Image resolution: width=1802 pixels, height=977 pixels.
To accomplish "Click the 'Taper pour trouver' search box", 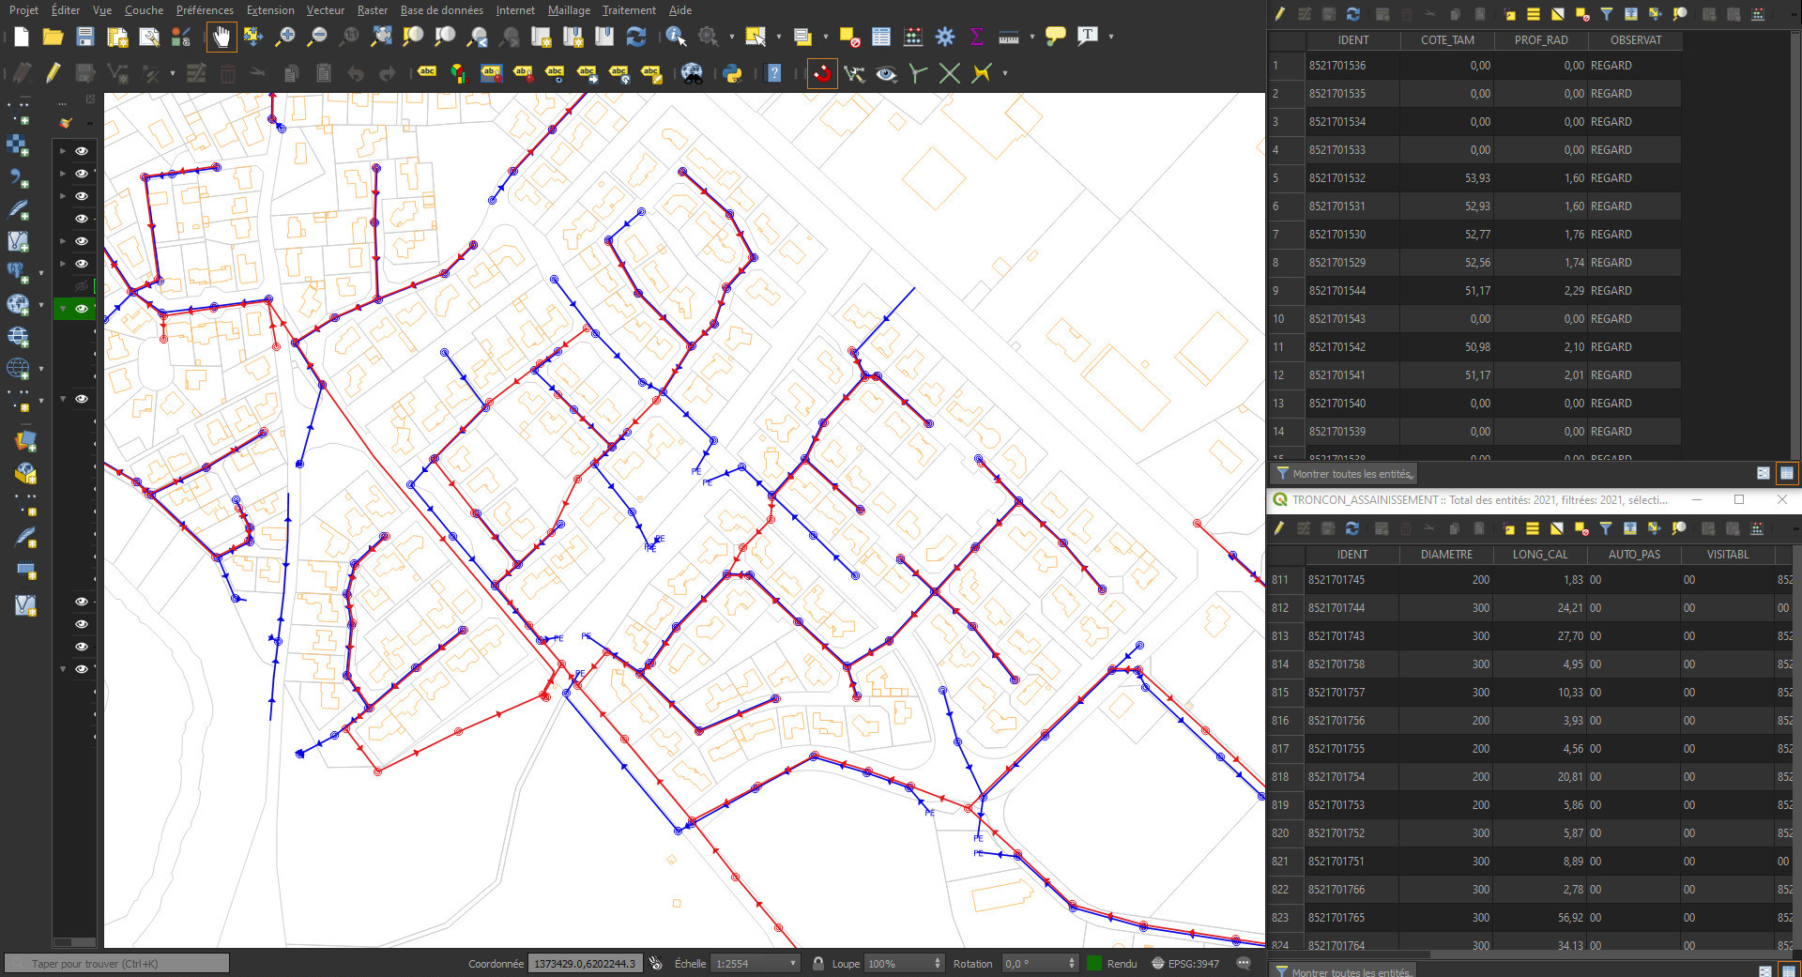I will [117, 963].
